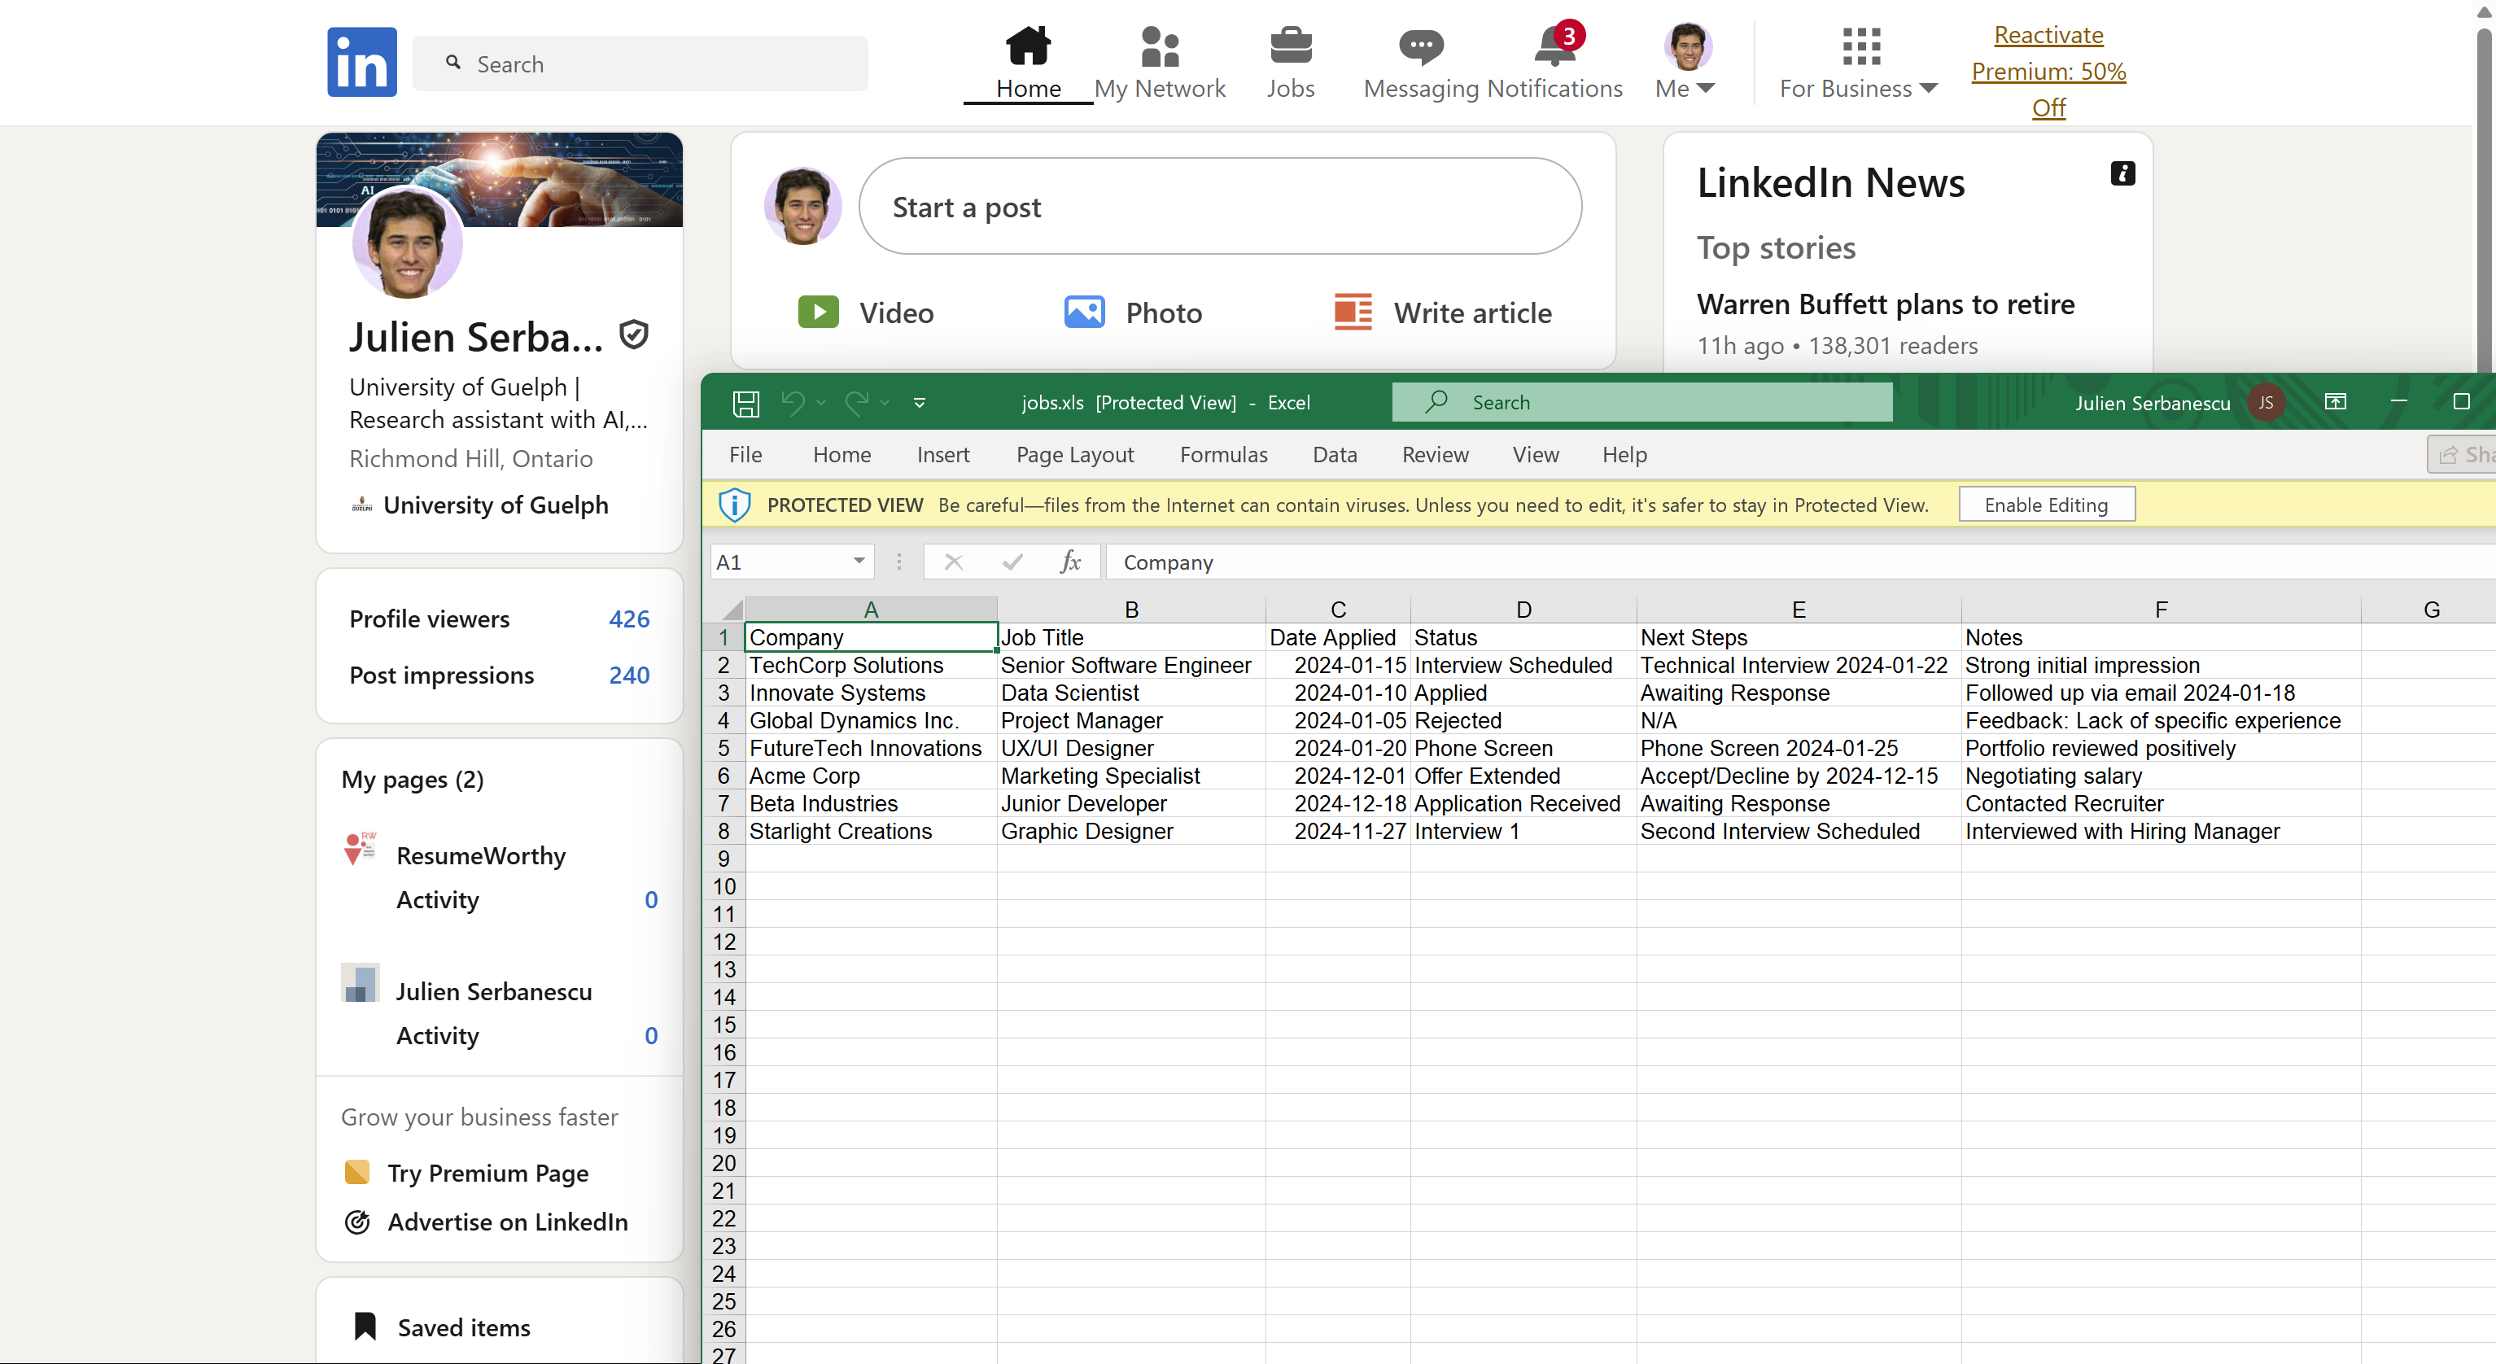
Task: Click the Start a post field
Action: coord(1219,208)
